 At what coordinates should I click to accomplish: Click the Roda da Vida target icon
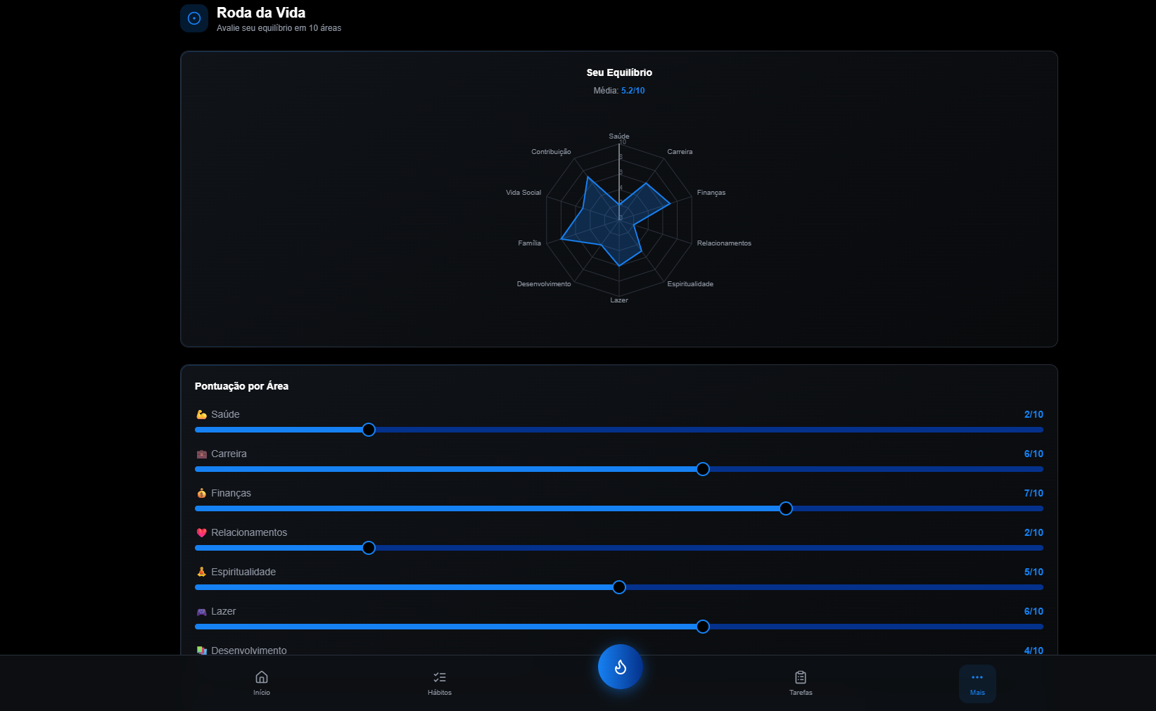tap(194, 18)
